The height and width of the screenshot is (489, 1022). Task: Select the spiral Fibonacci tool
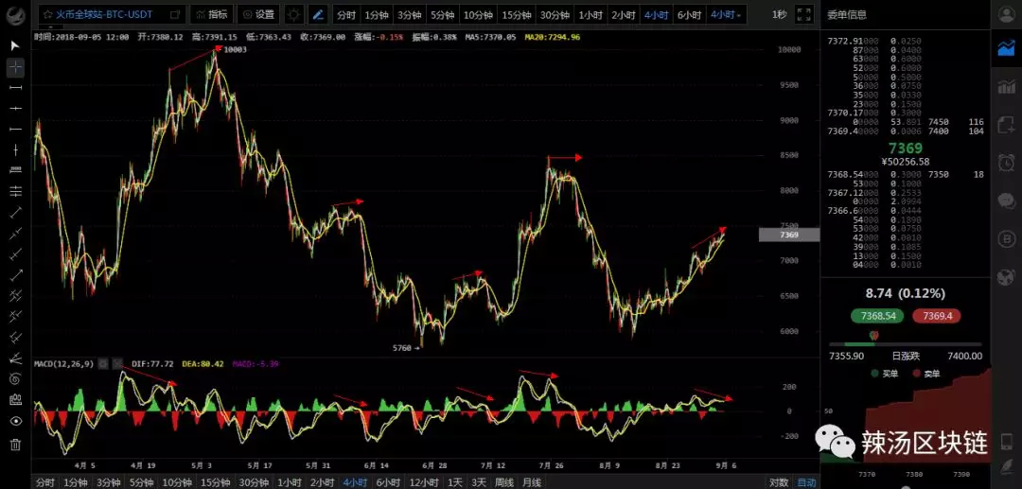[x=16, y=378]
